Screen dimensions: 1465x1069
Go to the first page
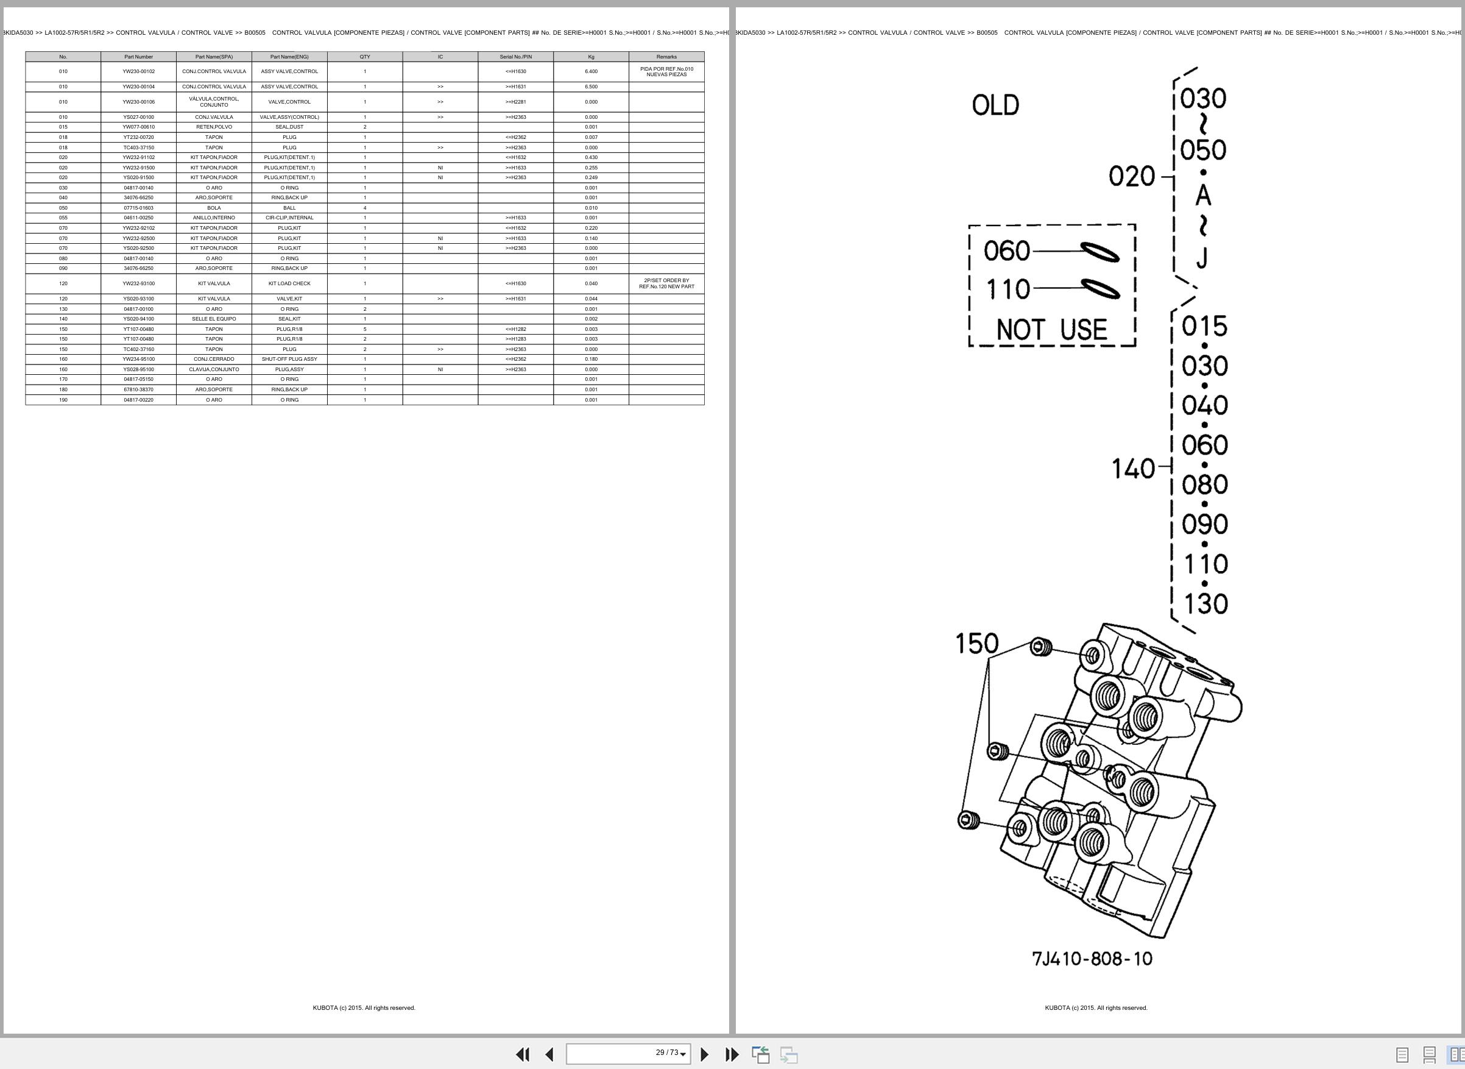point(523,1054)
